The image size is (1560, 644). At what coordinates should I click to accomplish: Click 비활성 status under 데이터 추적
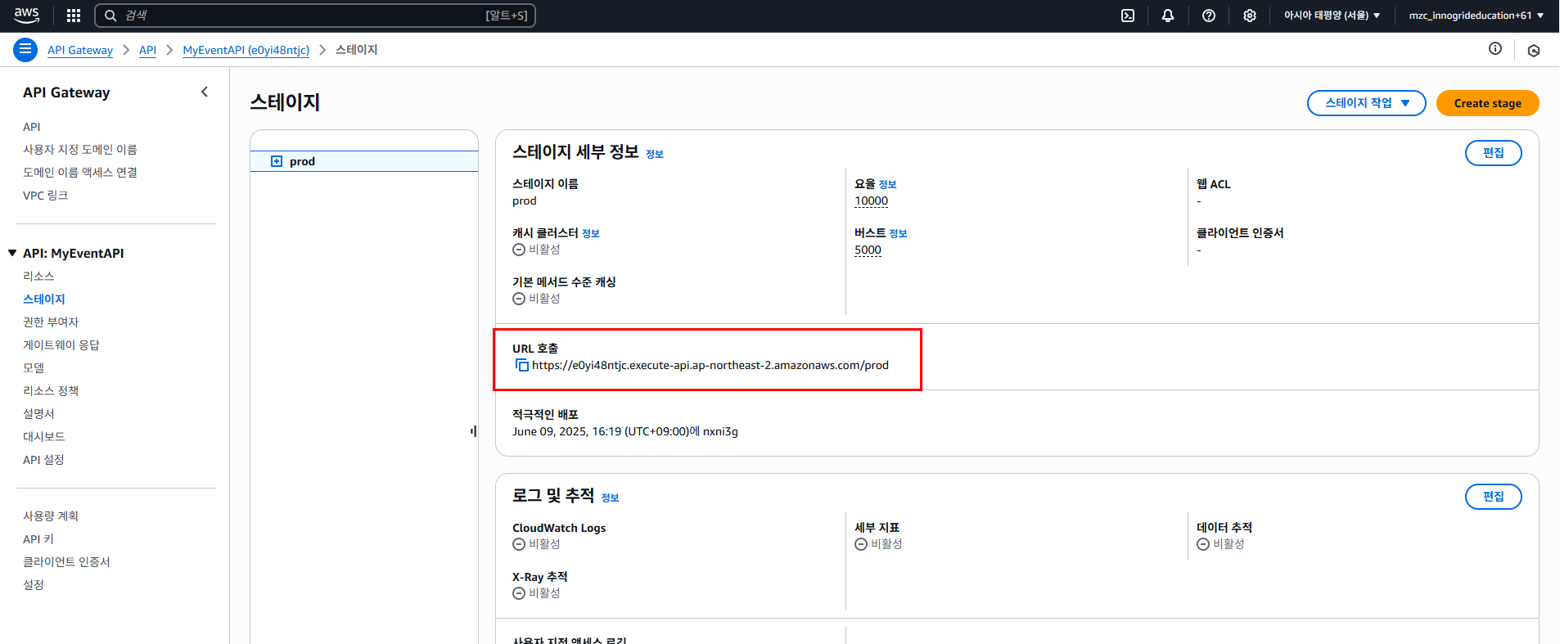click(x=1221, y=544)
